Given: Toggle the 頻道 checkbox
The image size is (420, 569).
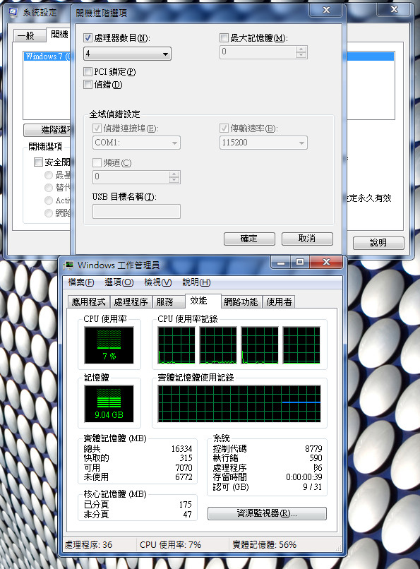Looking at the screenshot, I should [97, 162].
